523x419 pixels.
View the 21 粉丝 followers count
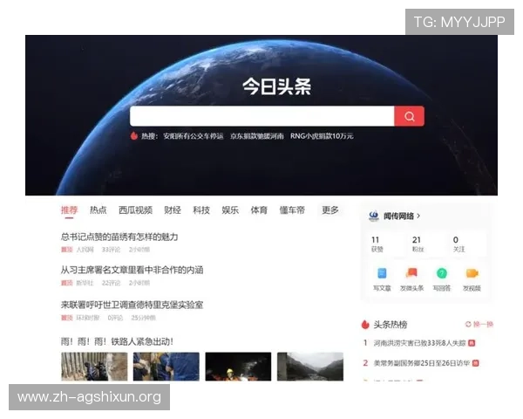[x=418, y=244]
